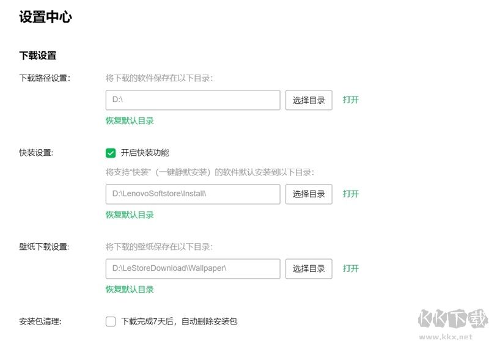Choose directory for the wallpaper download path
This screenshot has height=341, width=489.
coord(309,269)
